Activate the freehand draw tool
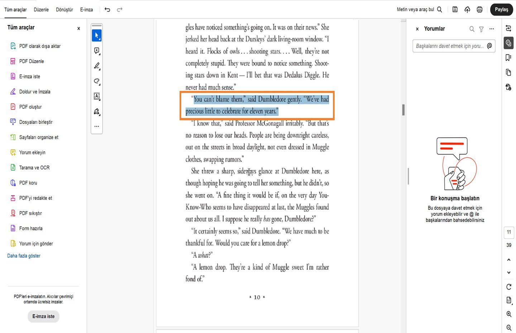 (x=97, y=81)
